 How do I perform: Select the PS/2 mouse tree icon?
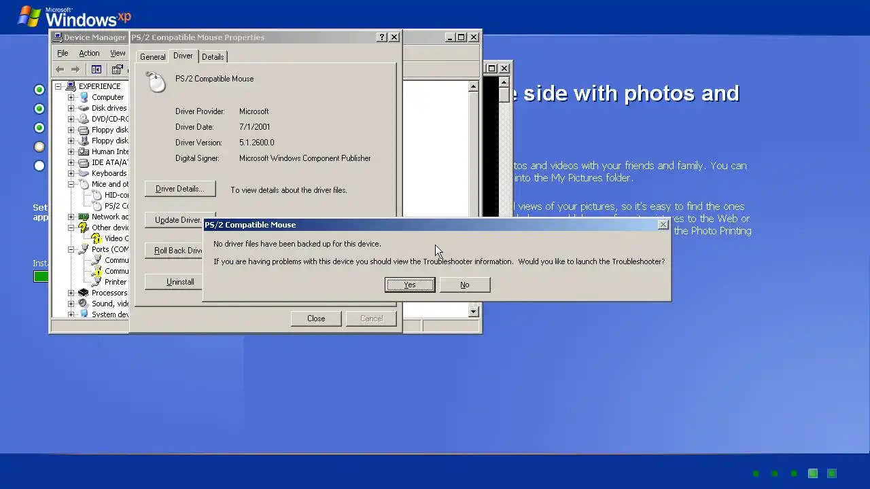97,206
